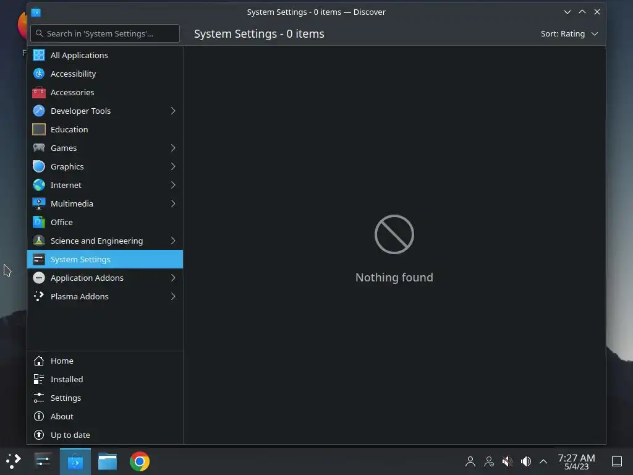Click the Accessibility category icon
633x475 pixels.
click(x=39, y=74)
